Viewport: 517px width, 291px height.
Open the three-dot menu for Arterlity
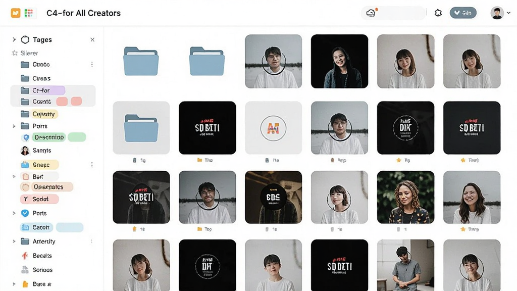pyautogui.click(x=92, y=241)
